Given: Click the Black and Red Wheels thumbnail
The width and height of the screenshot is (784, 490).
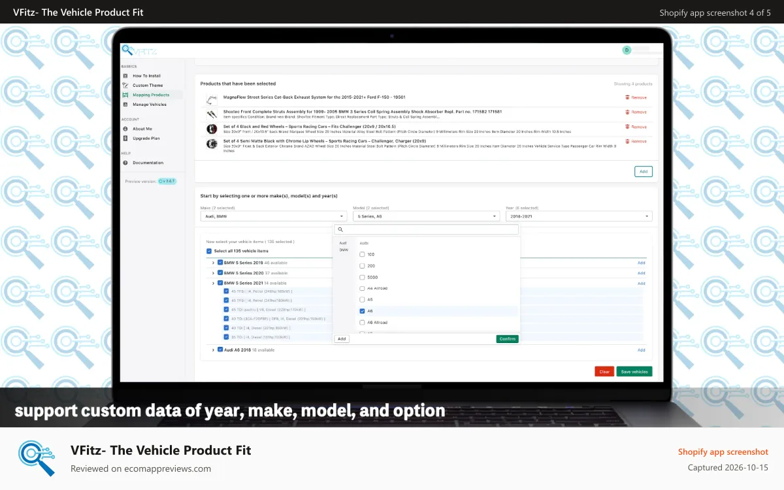Looking at the screenshot, I should 212,129.
